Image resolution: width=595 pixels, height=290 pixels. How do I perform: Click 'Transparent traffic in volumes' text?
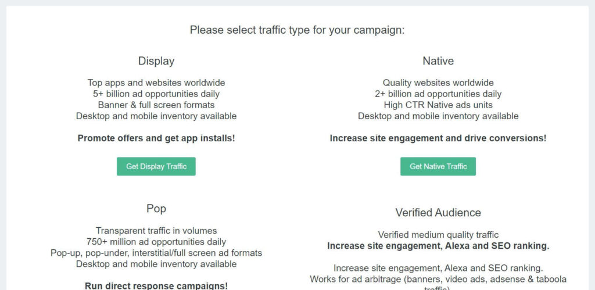point(156,231)
